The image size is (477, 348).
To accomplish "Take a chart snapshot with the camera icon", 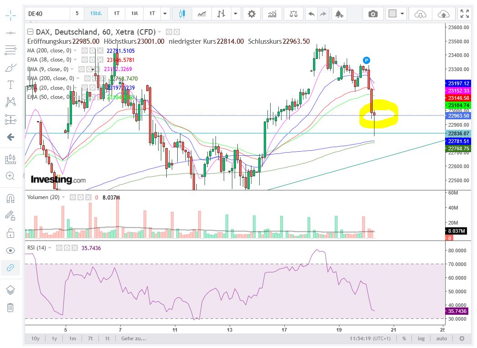I will coord(373,14).
